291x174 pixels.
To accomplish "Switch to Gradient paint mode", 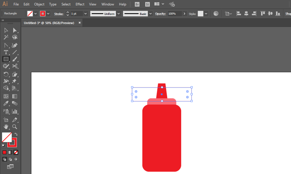I will tap(10, 152).
